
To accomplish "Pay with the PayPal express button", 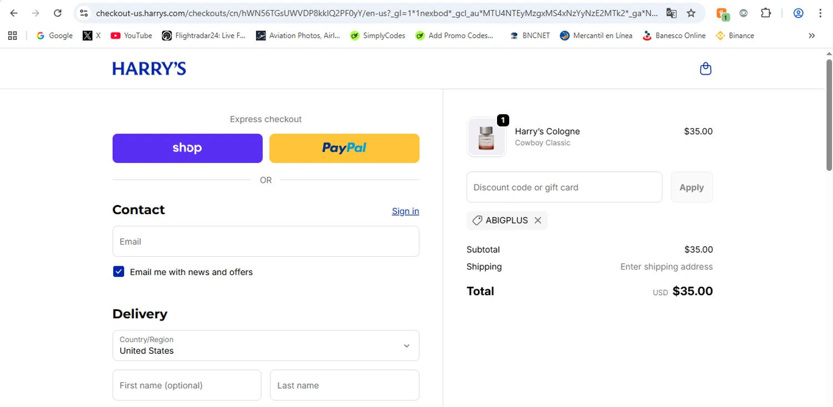I will (344, 148).
